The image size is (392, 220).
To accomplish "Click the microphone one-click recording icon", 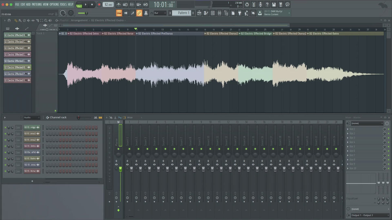I will tap(260, 5).
